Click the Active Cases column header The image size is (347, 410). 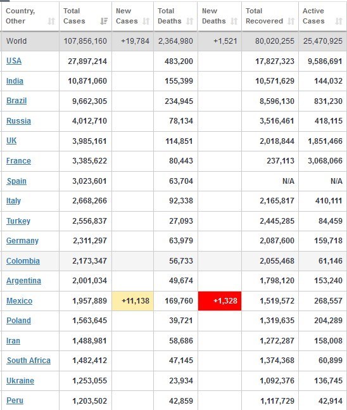pyautogui.click(x=322, y=16)
